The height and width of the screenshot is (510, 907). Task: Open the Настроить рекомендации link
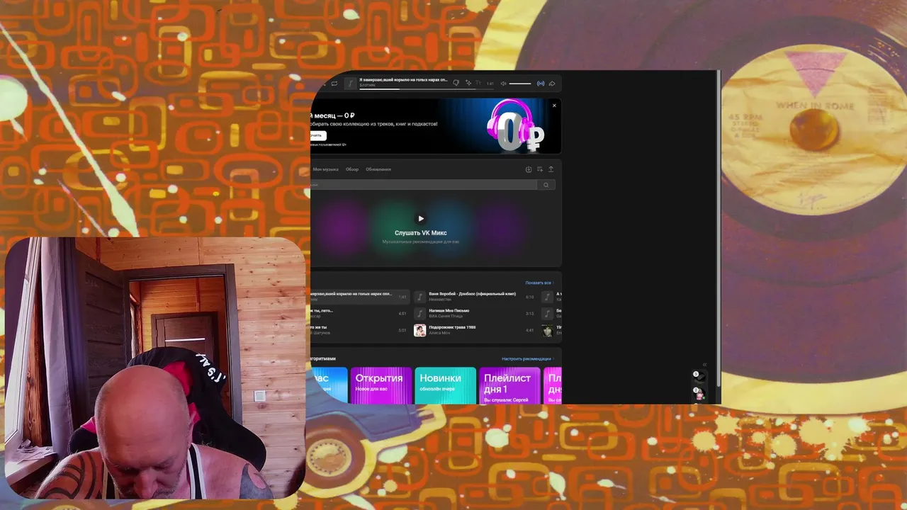(527, 359)
